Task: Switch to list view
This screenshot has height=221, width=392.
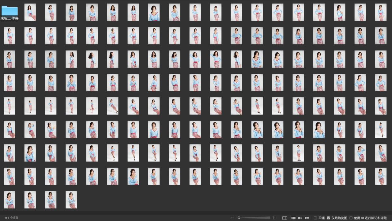Action: pyautogui.click(x=307, y=218)
